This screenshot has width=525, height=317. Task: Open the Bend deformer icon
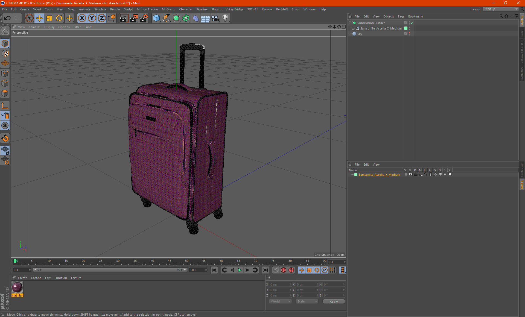point(196,18)
